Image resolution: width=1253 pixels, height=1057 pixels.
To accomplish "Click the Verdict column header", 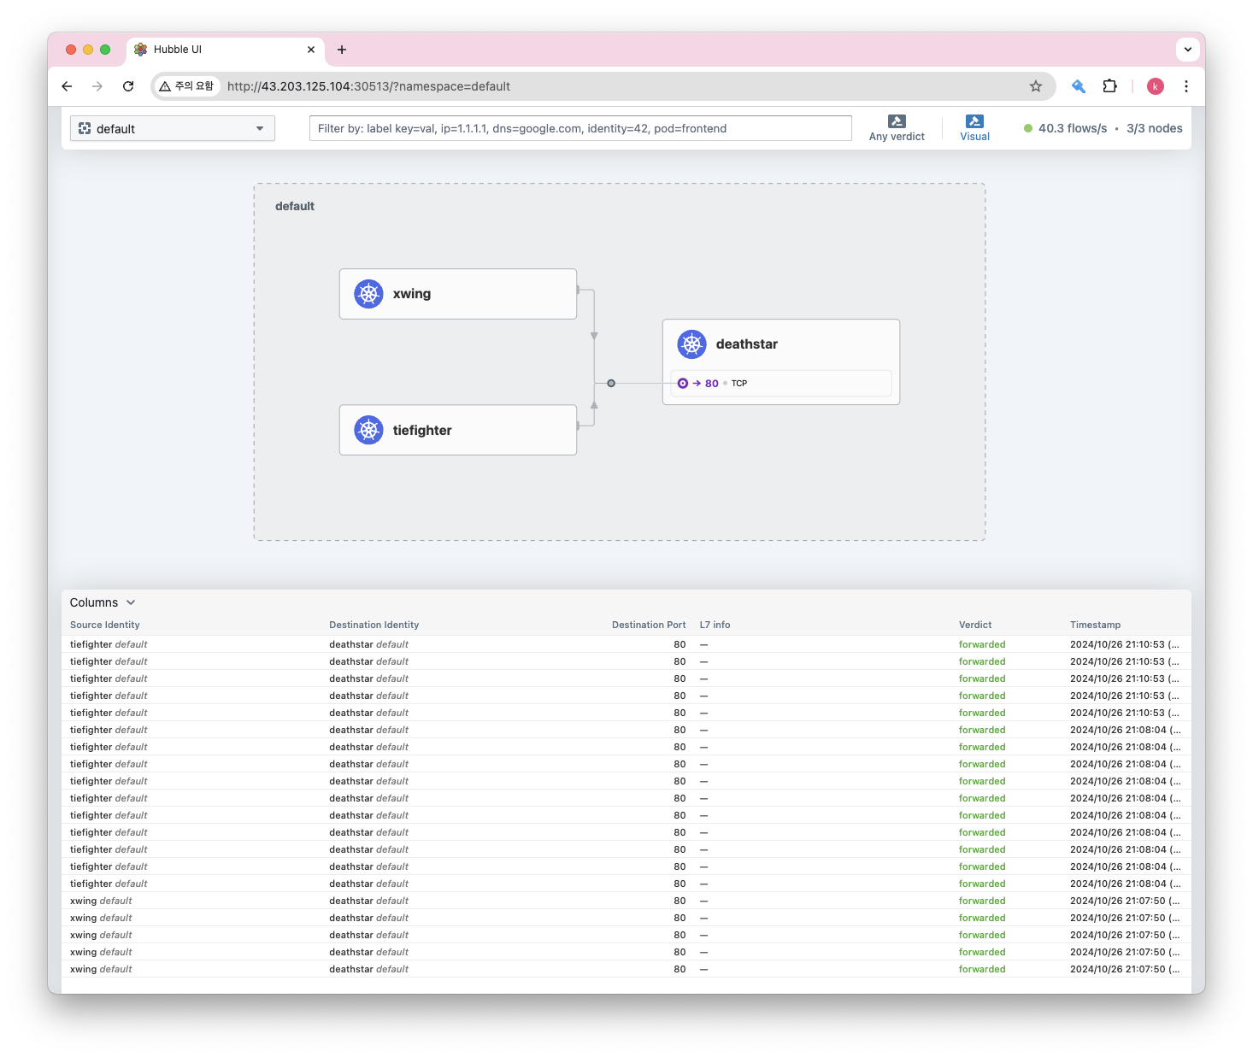I will pos(975,625).
